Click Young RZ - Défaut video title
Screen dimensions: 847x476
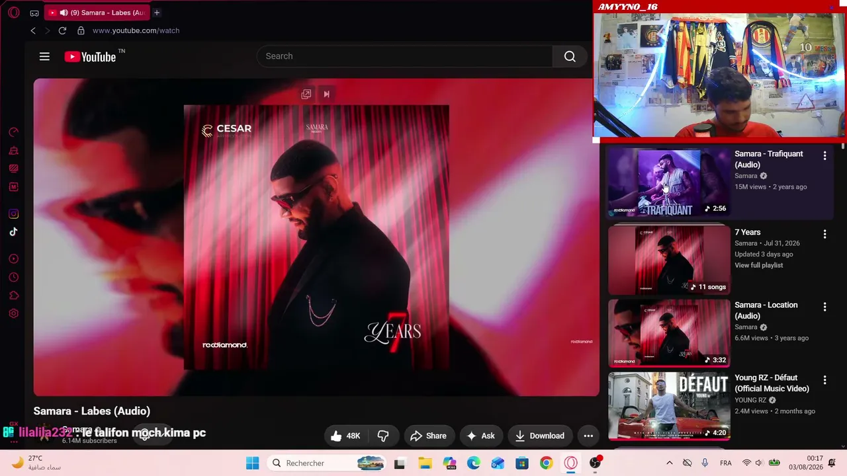[772, 383]
